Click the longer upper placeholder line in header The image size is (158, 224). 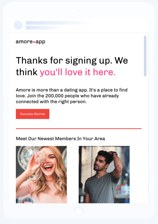pyautogui.click(x=59, y=23)
